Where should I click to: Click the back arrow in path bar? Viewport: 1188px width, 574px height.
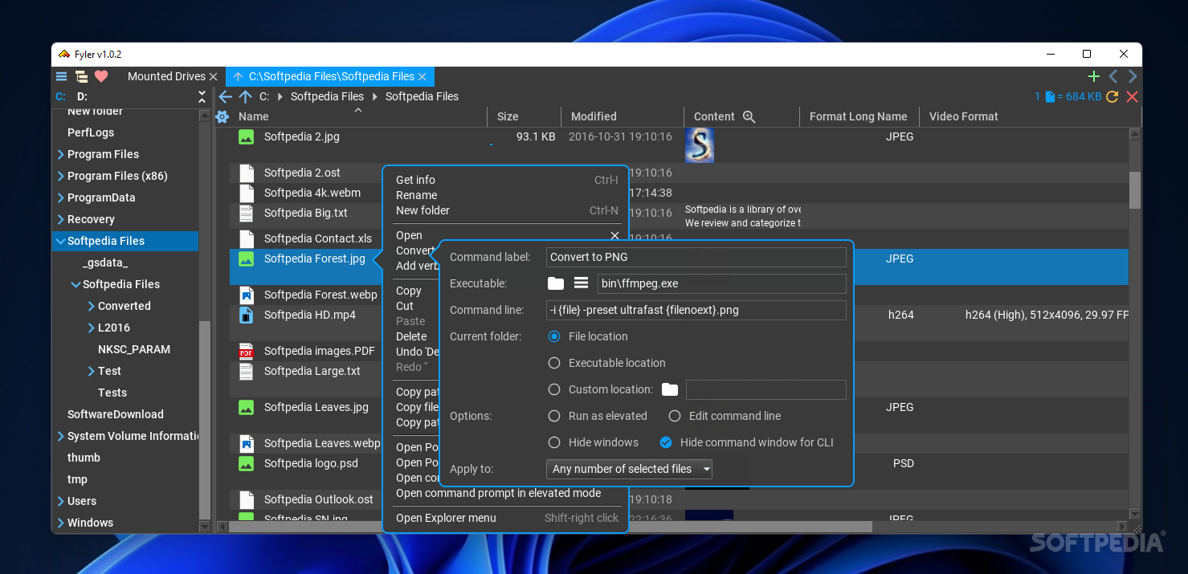(226, 96)
